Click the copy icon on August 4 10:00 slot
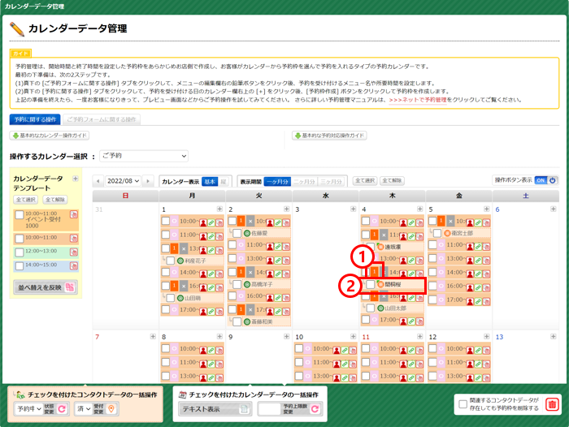The image size is (569, 427). (x=419, y=222)
